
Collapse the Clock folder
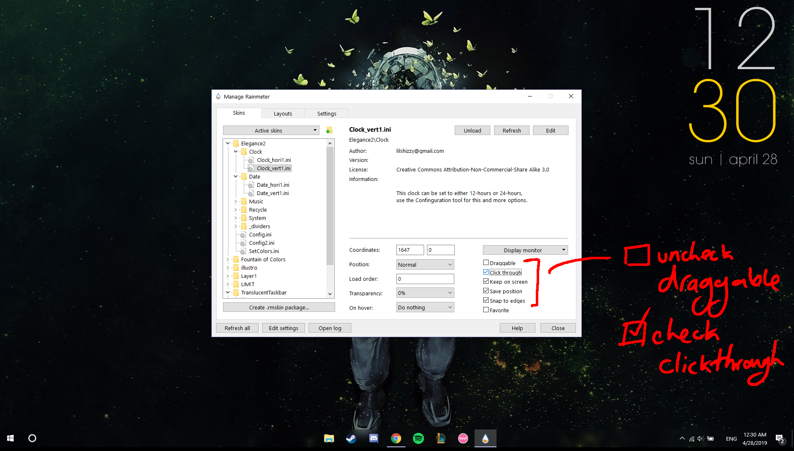pos(235,152)
